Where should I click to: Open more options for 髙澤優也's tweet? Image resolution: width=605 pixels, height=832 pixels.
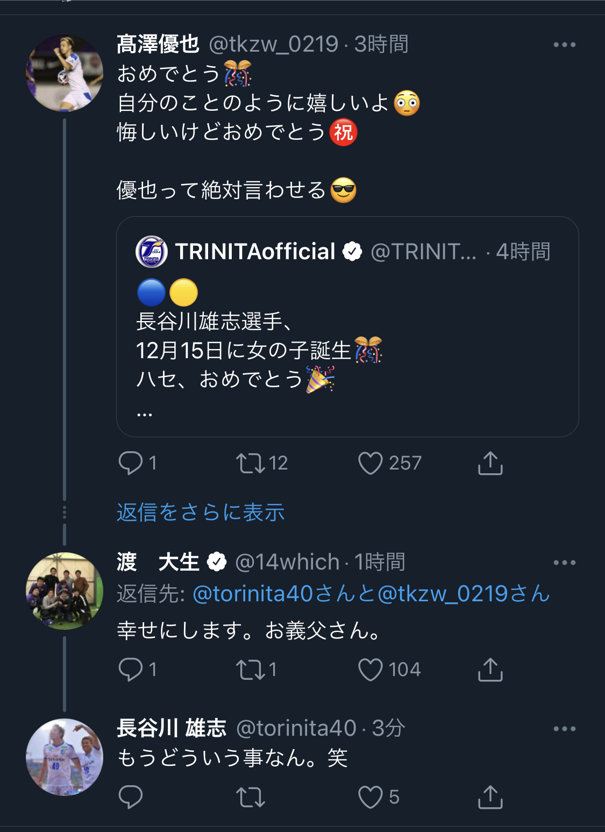(564, 45)
